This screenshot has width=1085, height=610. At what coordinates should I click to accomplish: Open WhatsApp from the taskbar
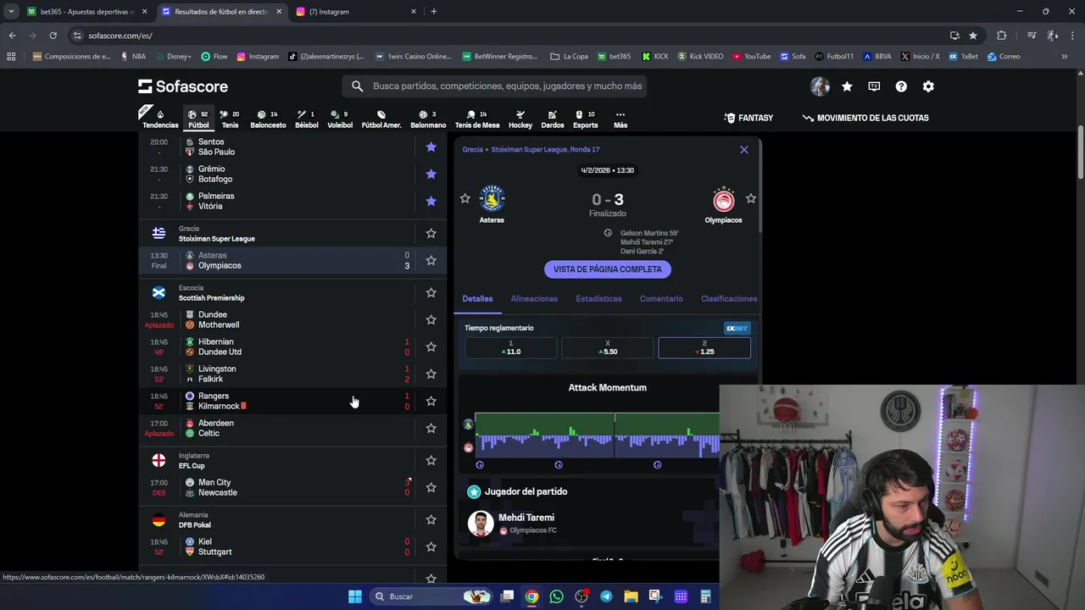[556, 596]
